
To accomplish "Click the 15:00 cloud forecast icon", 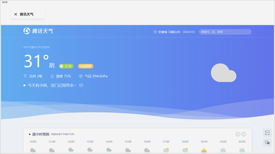I will click(x=128, y=150).
